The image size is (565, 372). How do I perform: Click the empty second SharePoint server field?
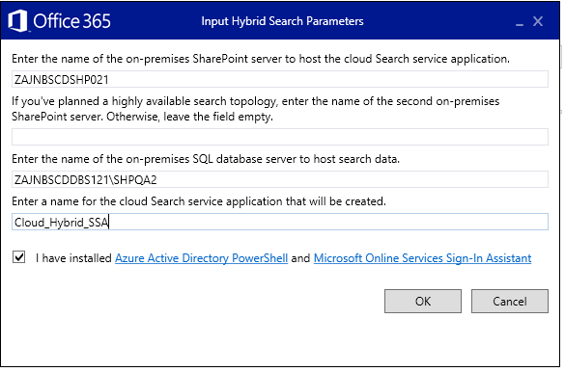(280, 137)
